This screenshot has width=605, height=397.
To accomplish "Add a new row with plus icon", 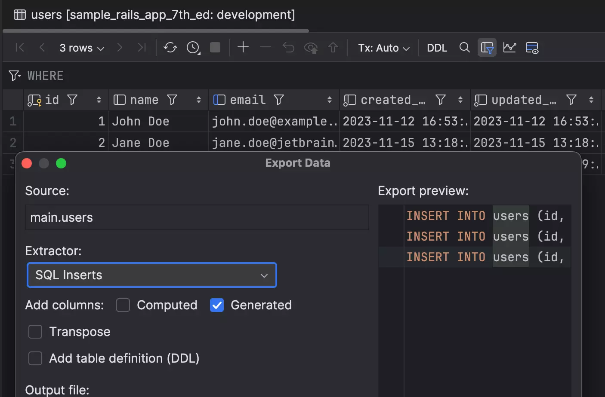I will coord(243,47).
